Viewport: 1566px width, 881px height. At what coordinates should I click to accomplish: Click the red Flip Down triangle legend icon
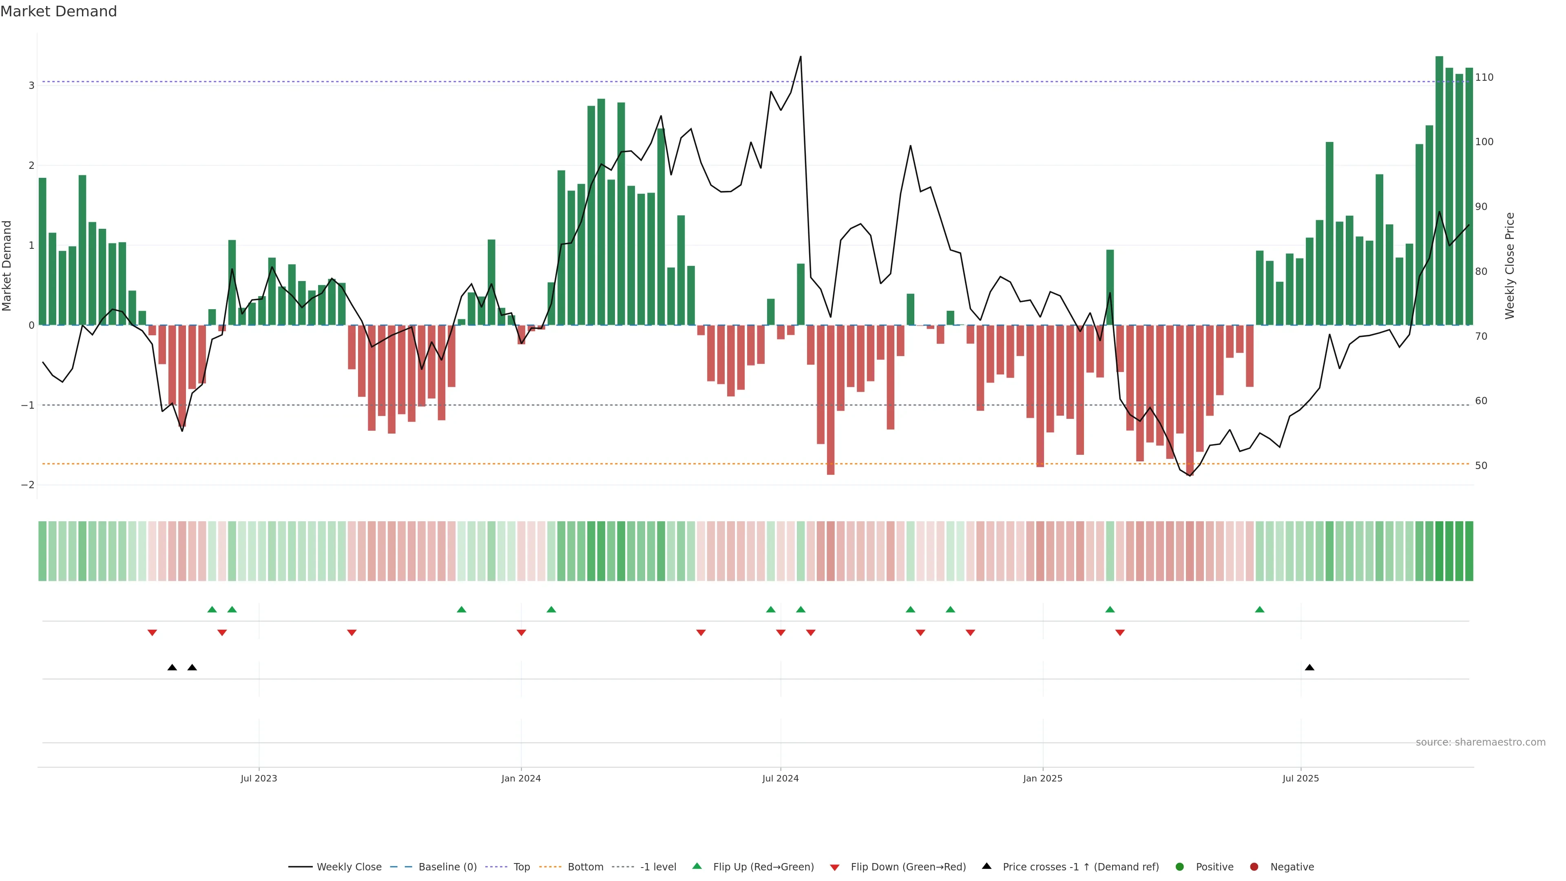835,867
